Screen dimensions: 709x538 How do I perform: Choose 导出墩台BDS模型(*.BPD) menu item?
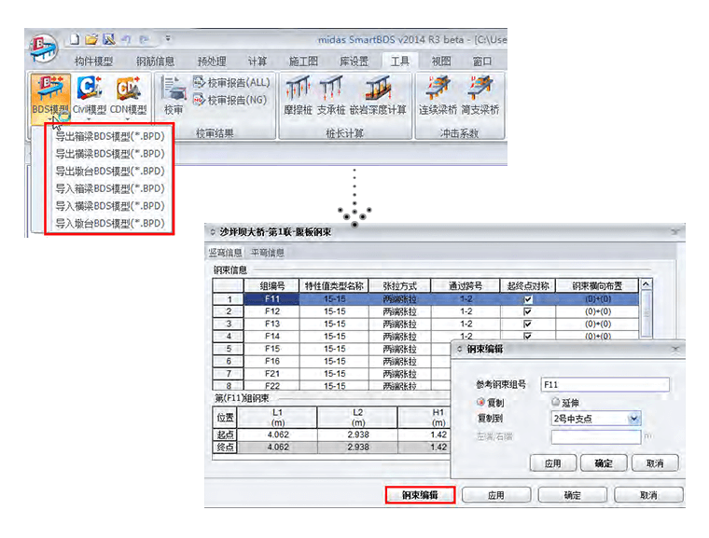click(109, 171)
